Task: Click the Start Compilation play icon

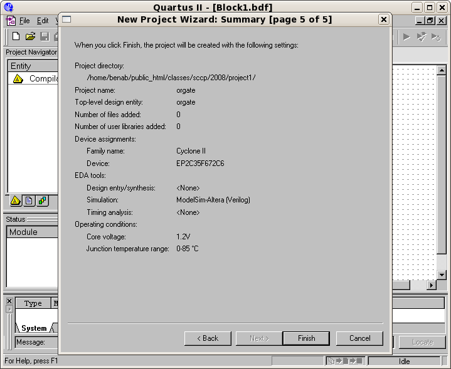Action: point(406,37)
